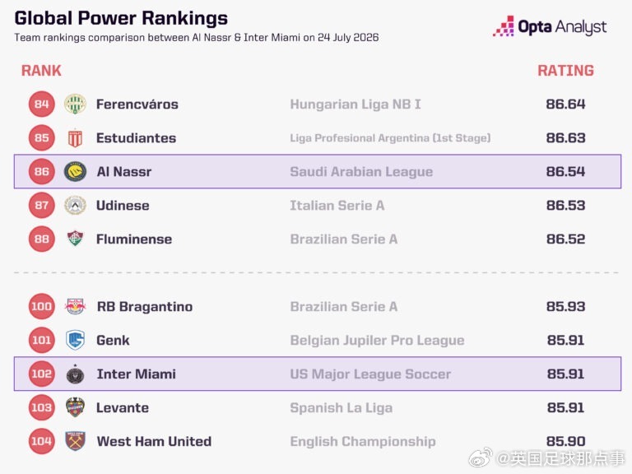
Task: Click the Ferencváros club crest
Action: point(75,104)
